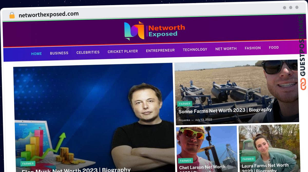
Task: Open the Entrepreneur category
Action: pos(160,51)
